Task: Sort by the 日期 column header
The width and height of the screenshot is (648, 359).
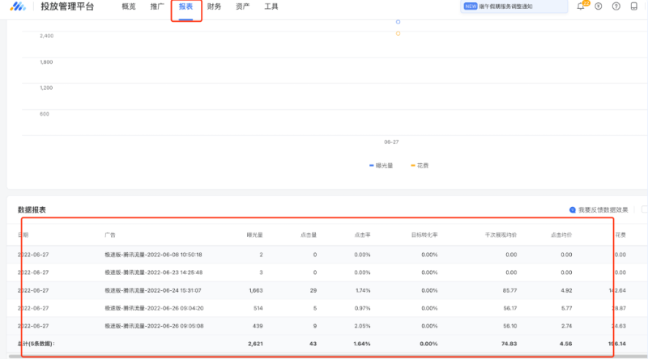Action: tap(23, 234)
